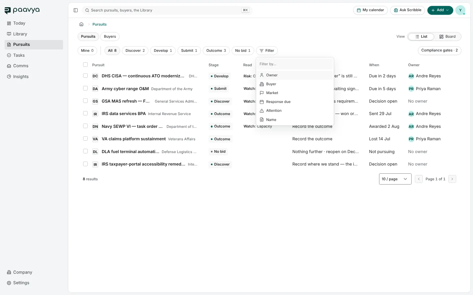Check the Army cyber range row checkbox
The height and width of the screenshot is (295, 473).
coord(85,88)
